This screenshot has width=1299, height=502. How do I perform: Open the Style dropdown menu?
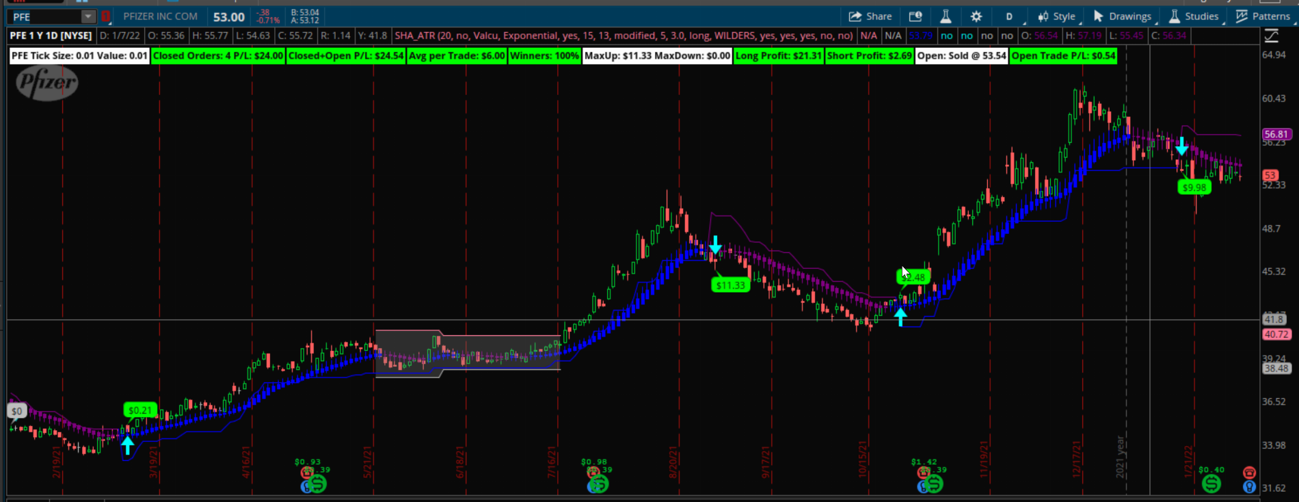pos(1056,16)
